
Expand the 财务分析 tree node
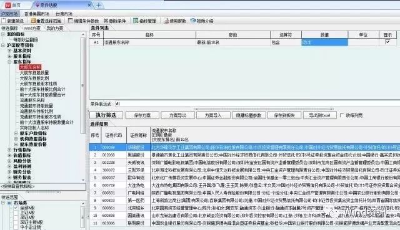click(x=9, y=172)
